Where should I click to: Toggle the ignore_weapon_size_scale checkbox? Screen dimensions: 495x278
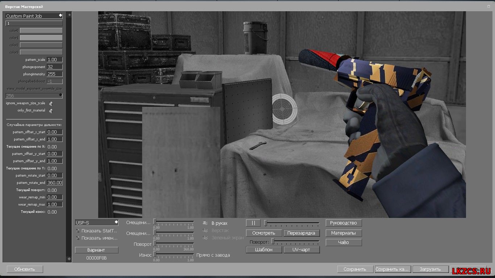coord(51,103)
